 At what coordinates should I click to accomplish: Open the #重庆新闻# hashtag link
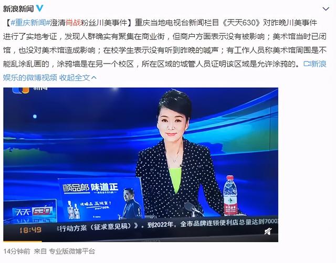tap(30, 23)
